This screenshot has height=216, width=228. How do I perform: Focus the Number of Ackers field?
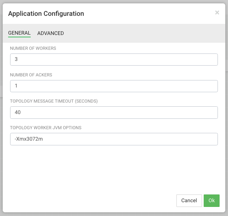pos(114,86)
